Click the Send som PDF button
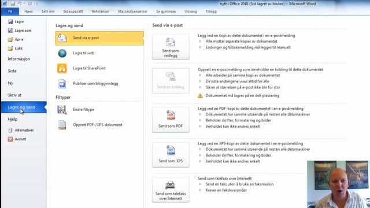 click(171, 120)
